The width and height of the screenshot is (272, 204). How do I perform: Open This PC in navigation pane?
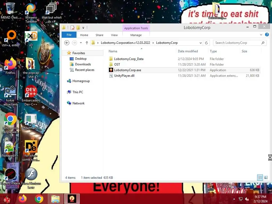(x=78, y=92)
